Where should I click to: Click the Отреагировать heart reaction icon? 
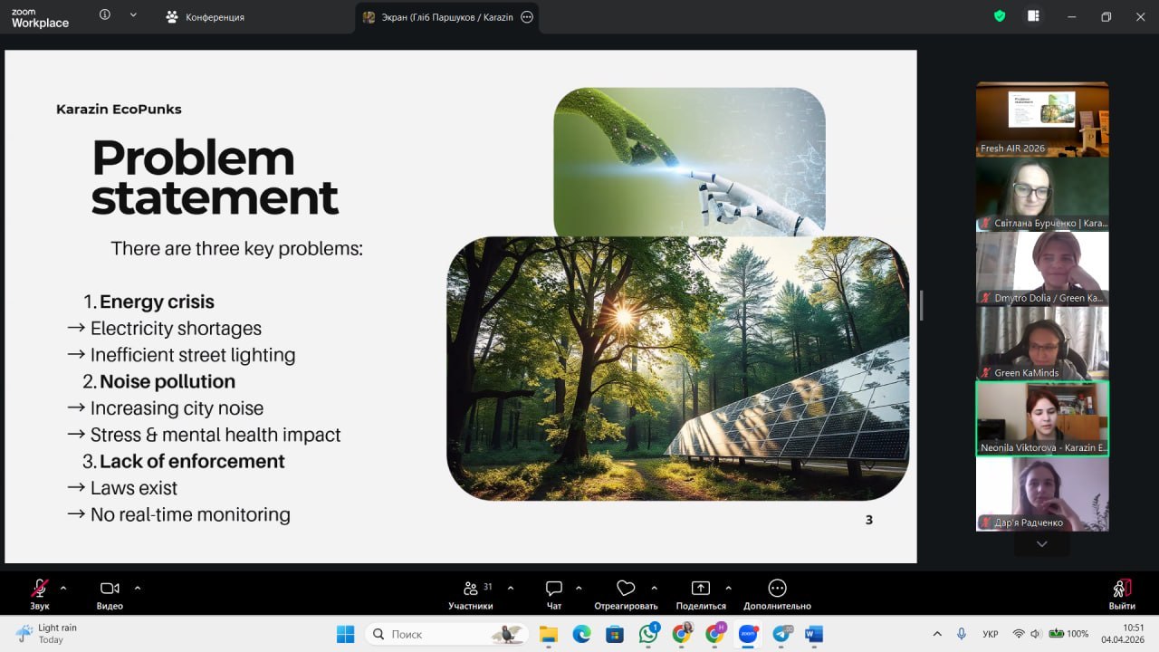point(625,589)
